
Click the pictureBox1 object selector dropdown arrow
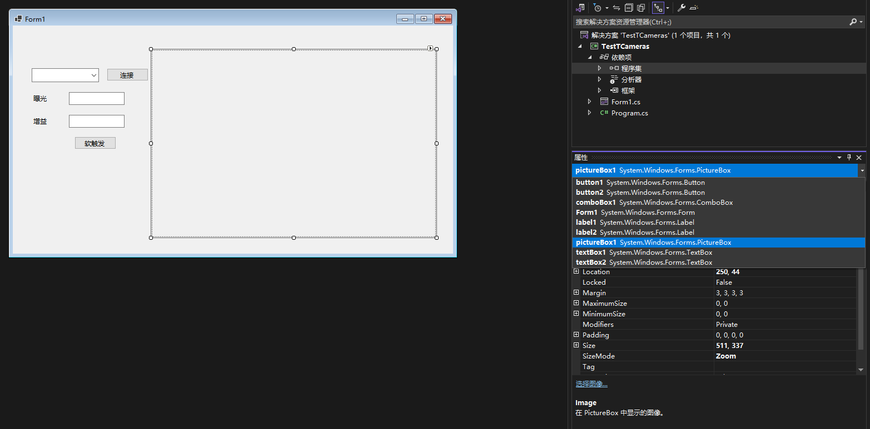coord(862,170)
